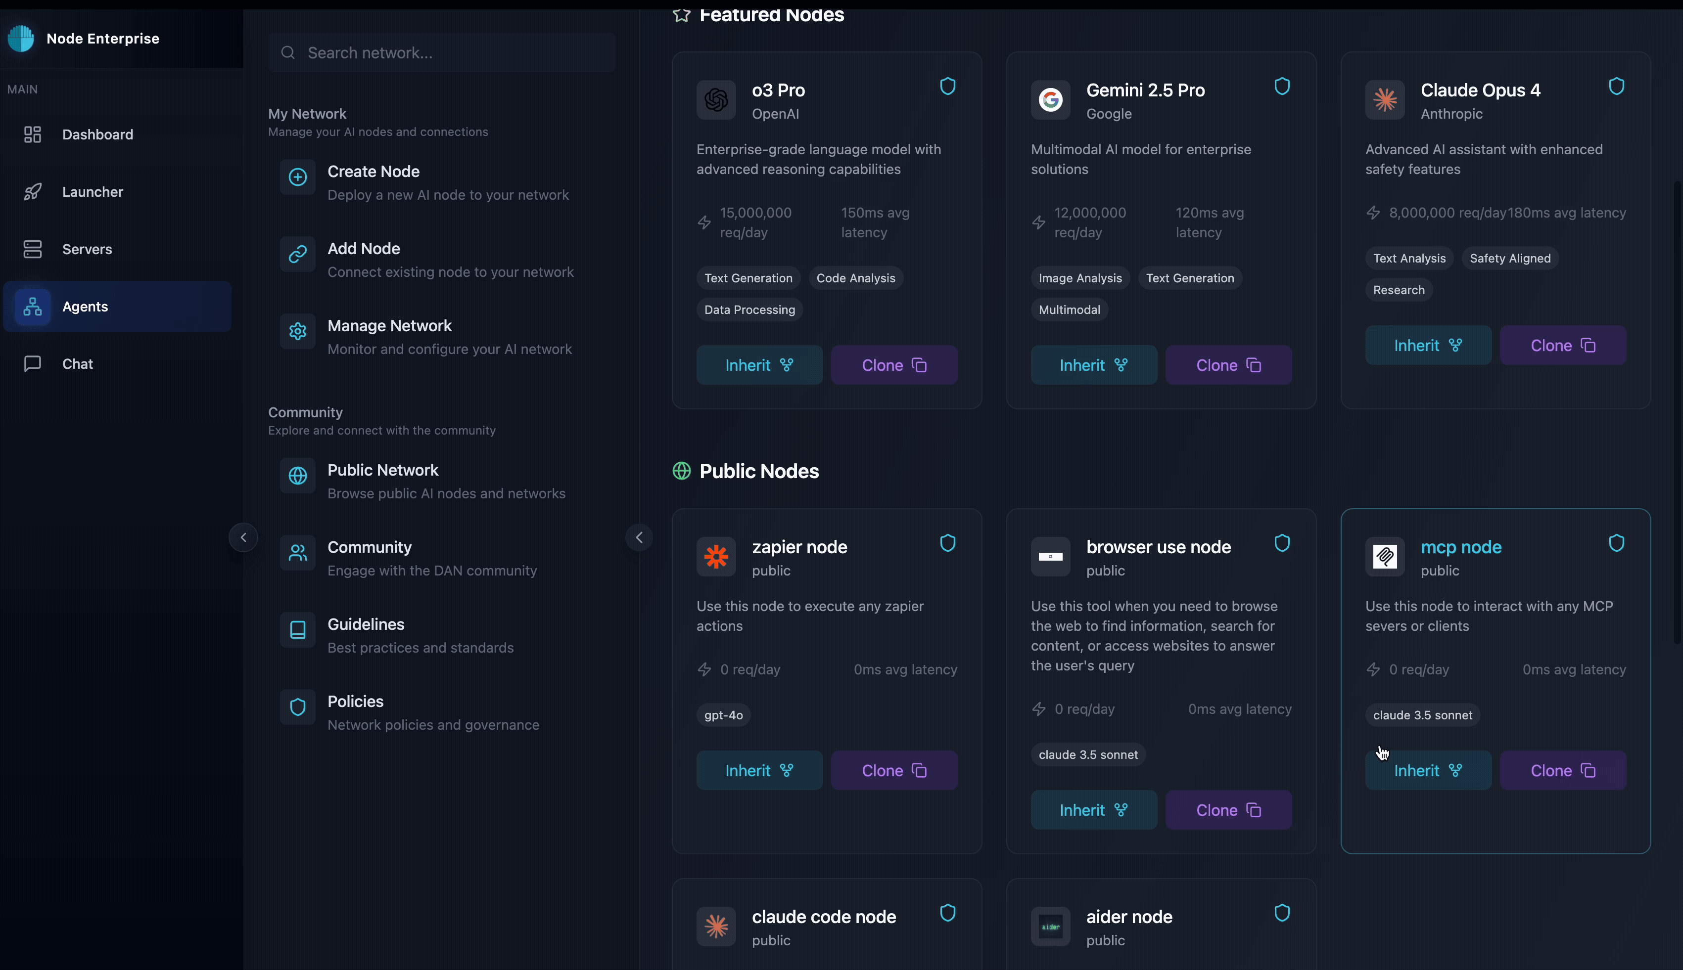Collapse the network panel with its chevron
1683x970 pixels.
pyautogui.click(x=639, y=537)
